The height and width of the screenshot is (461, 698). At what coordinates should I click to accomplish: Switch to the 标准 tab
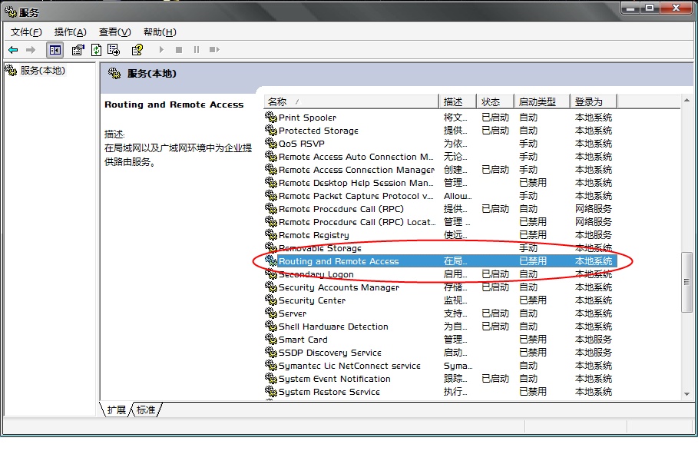coord(146,410)
